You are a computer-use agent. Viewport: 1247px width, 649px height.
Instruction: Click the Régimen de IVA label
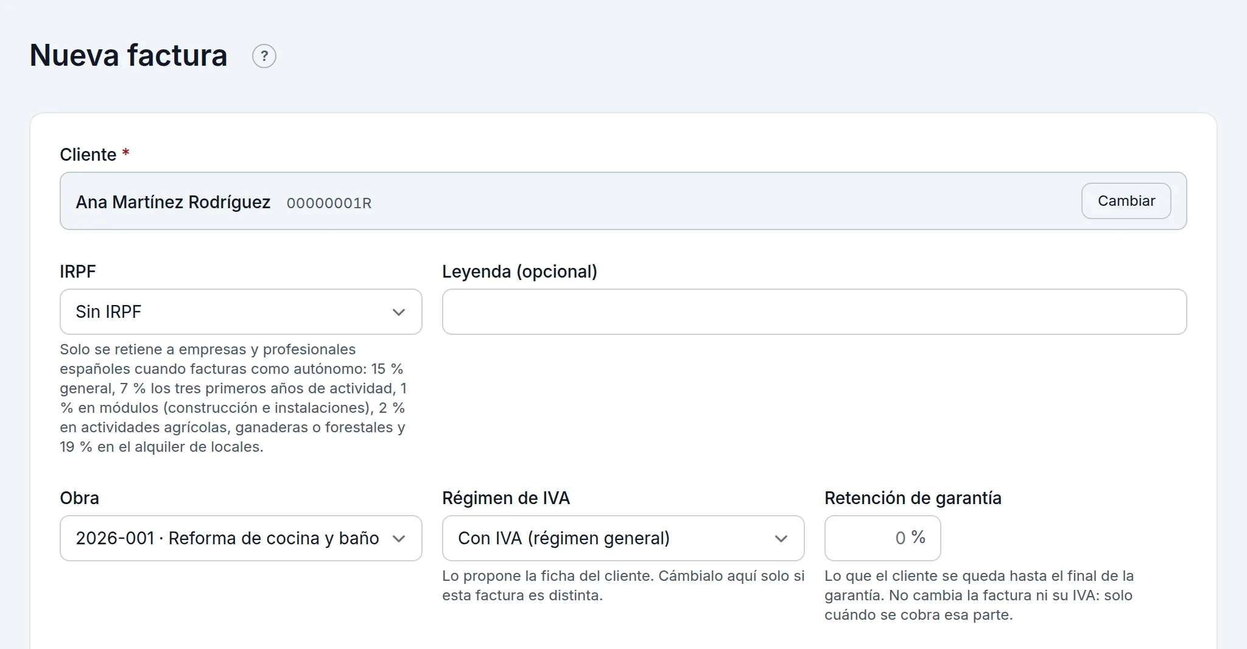tap(506, 498)
